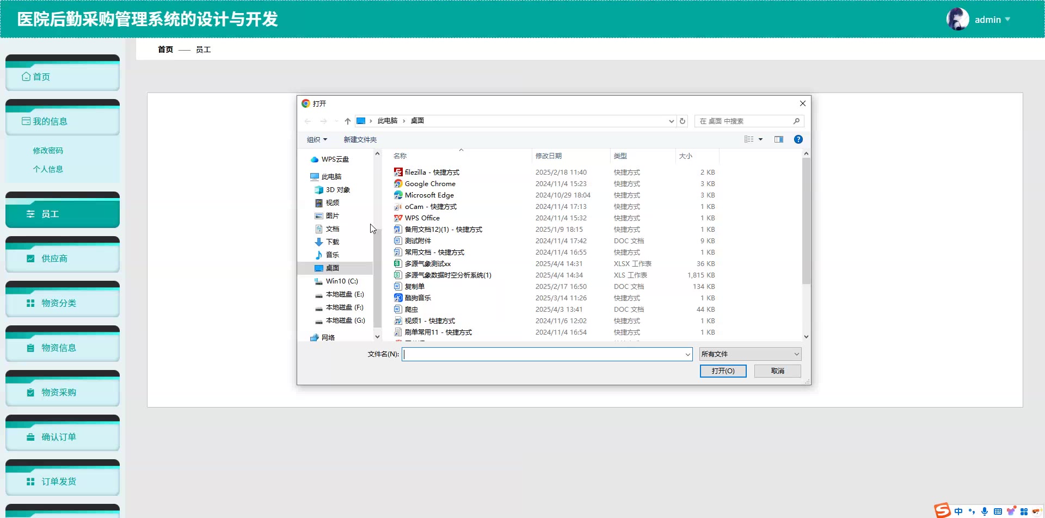Viewport: 1045px width, 518px height.
Task: Open the 物资分类 sidebar menu
Action: [63, 303]
